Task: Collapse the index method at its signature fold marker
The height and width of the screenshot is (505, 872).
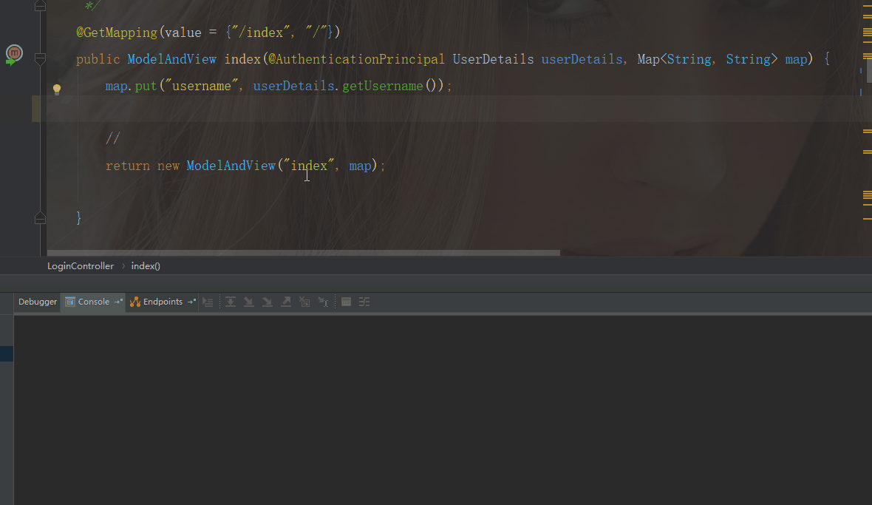Action: 40,58
